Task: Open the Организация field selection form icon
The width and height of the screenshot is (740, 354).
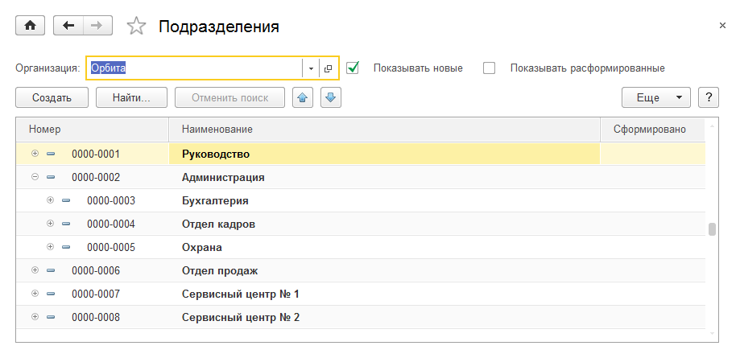Action: click(329, 68)
